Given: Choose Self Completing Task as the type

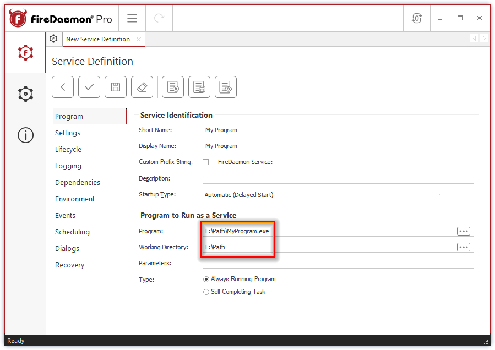Looking at the screenshot, I should coord(206,292).
